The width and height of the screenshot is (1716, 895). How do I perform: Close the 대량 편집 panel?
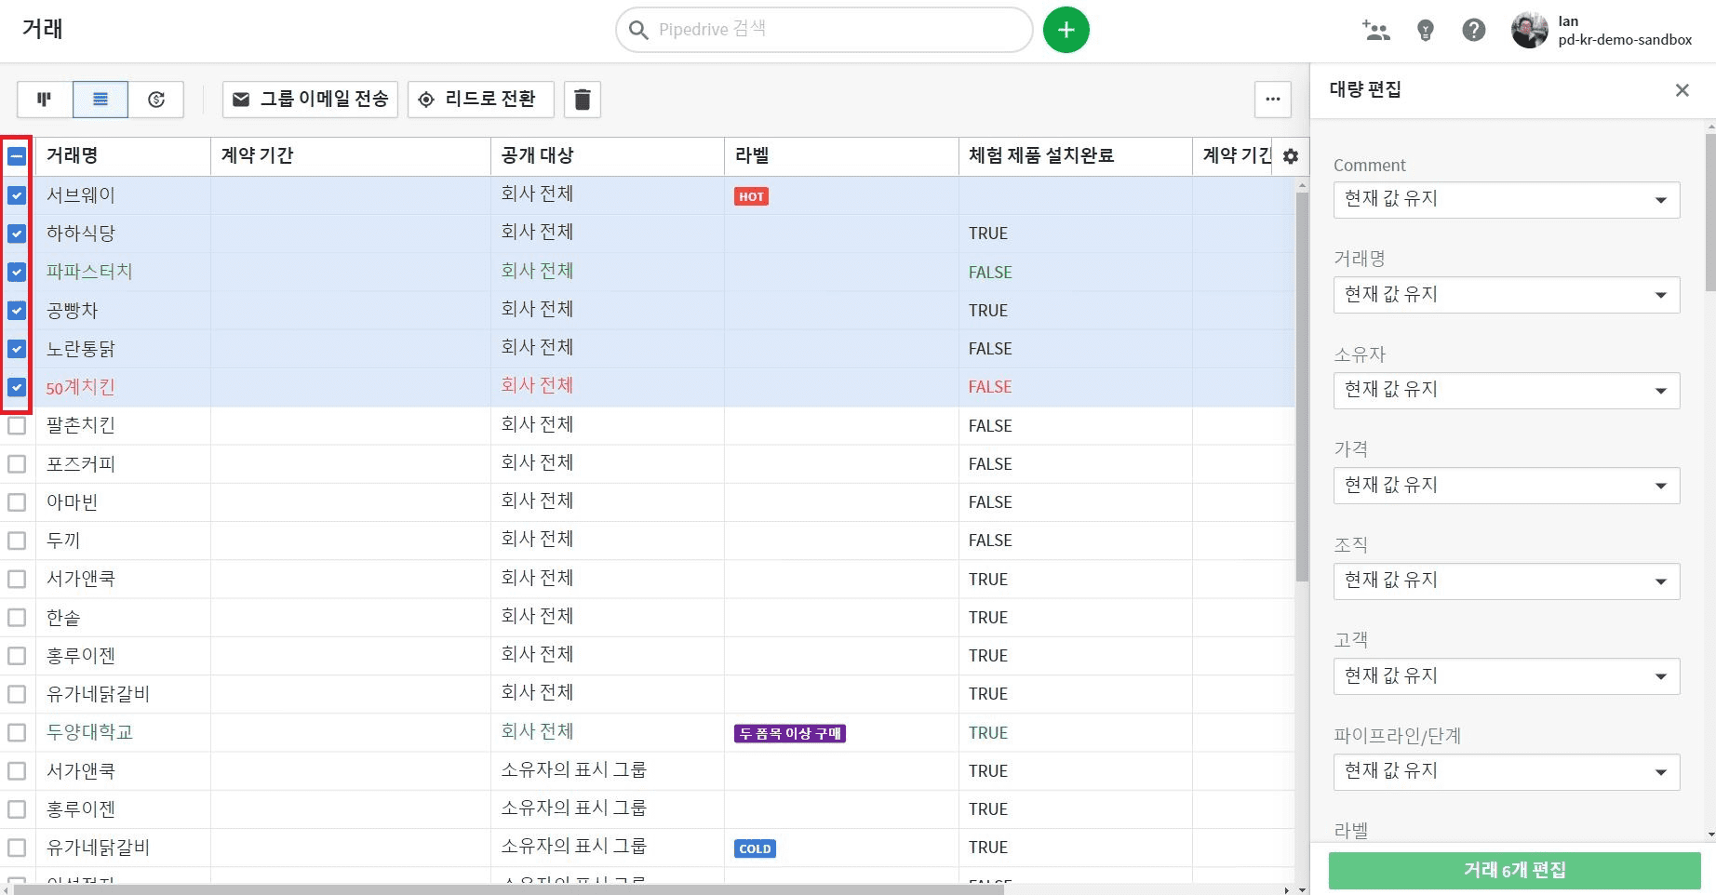1682,90
